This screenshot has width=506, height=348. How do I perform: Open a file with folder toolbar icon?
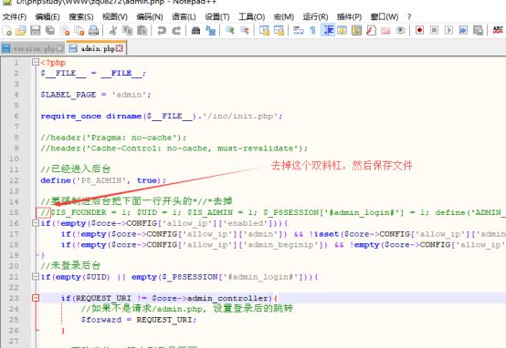pyautogui.click(x=21, y=31)
